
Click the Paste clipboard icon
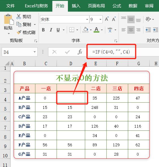9,19
